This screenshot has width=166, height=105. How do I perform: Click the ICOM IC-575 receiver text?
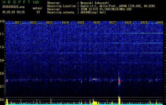pyautogui.click(x=106, y=9)
